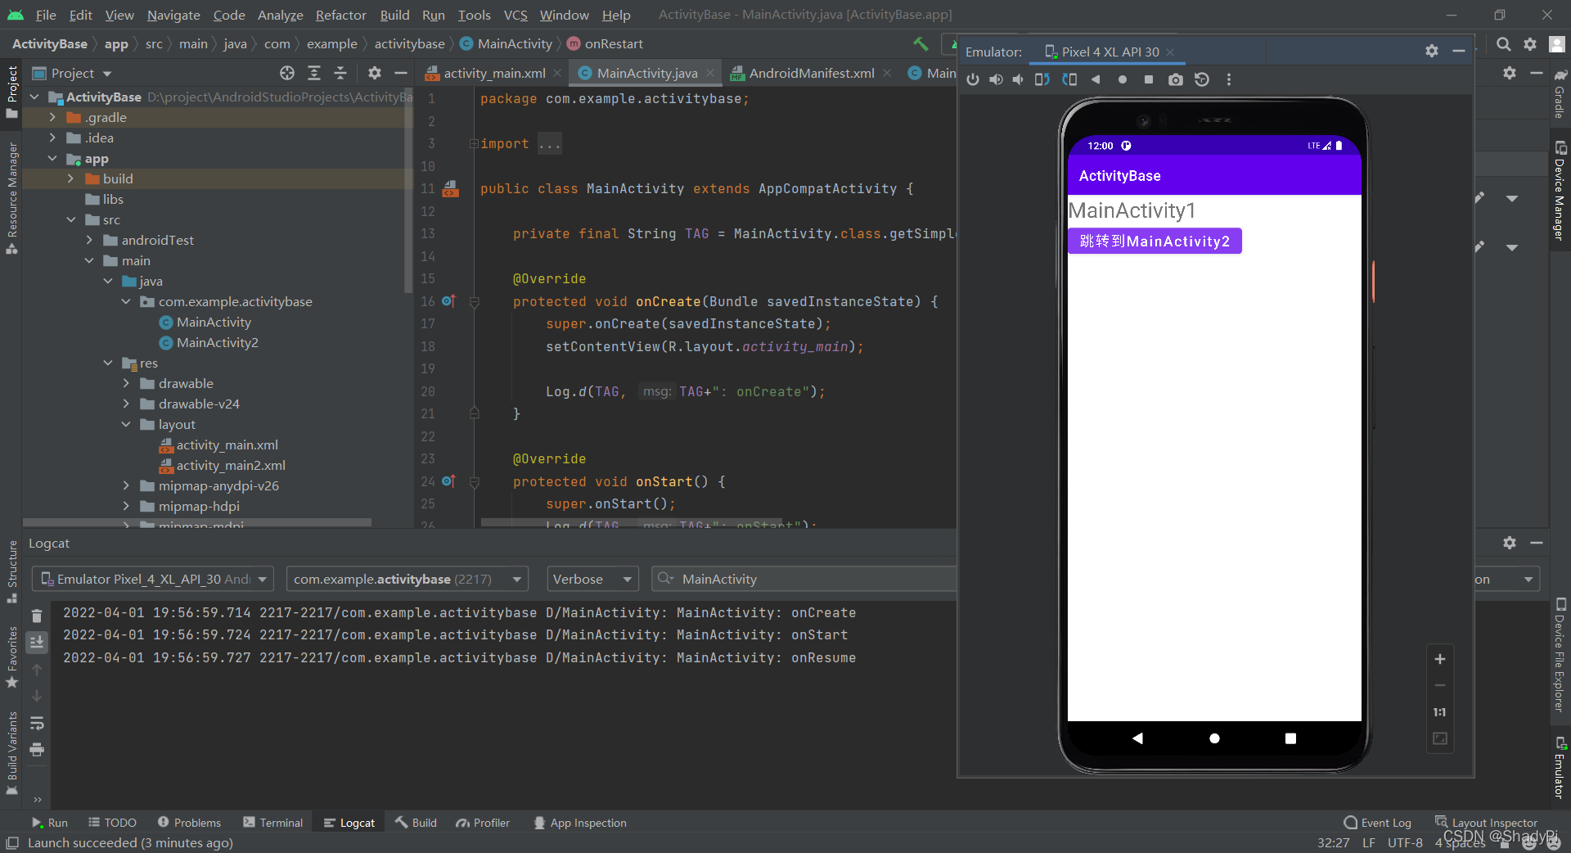
Task: Open Logcat panel settings gear
Action: click(x=1510, y=543)
